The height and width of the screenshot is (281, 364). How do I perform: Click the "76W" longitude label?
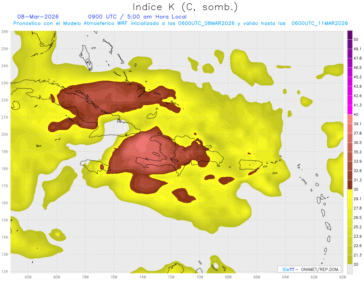pyautogui.click(x=114, y=277)
